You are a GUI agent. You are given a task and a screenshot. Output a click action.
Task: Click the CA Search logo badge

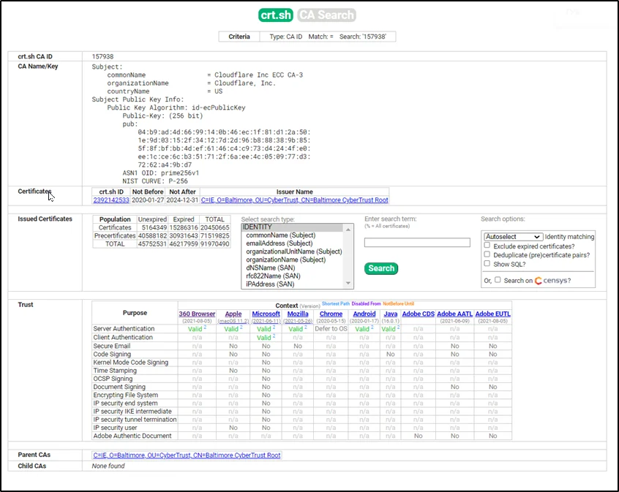[x=326, y=15]
